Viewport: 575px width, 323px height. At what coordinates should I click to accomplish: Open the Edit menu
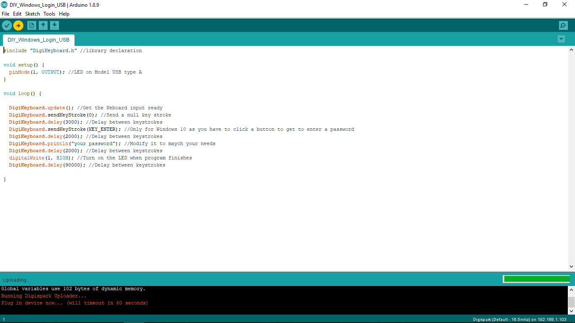[17, 13]
